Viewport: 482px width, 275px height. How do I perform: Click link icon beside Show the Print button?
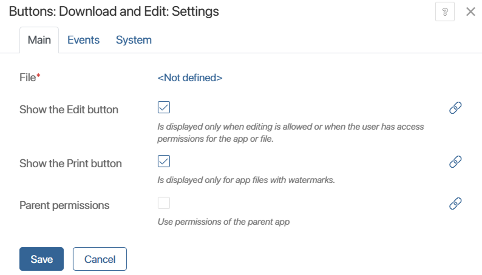[x=455, y=162]
